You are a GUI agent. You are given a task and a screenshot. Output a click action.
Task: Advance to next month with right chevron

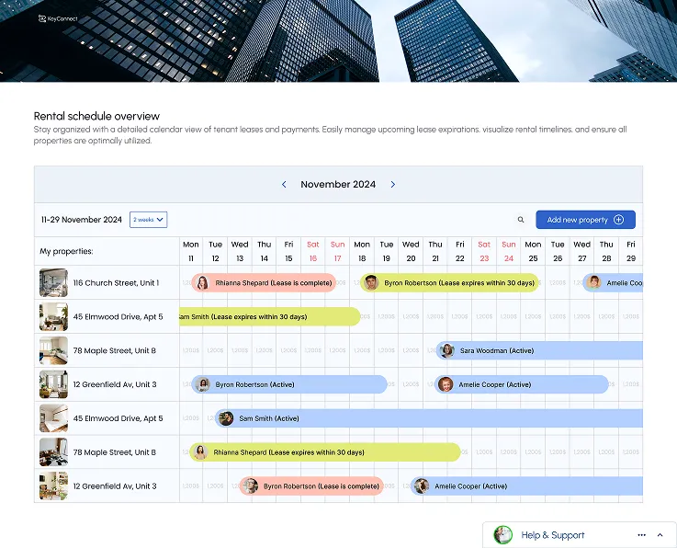tap(393, 185)
